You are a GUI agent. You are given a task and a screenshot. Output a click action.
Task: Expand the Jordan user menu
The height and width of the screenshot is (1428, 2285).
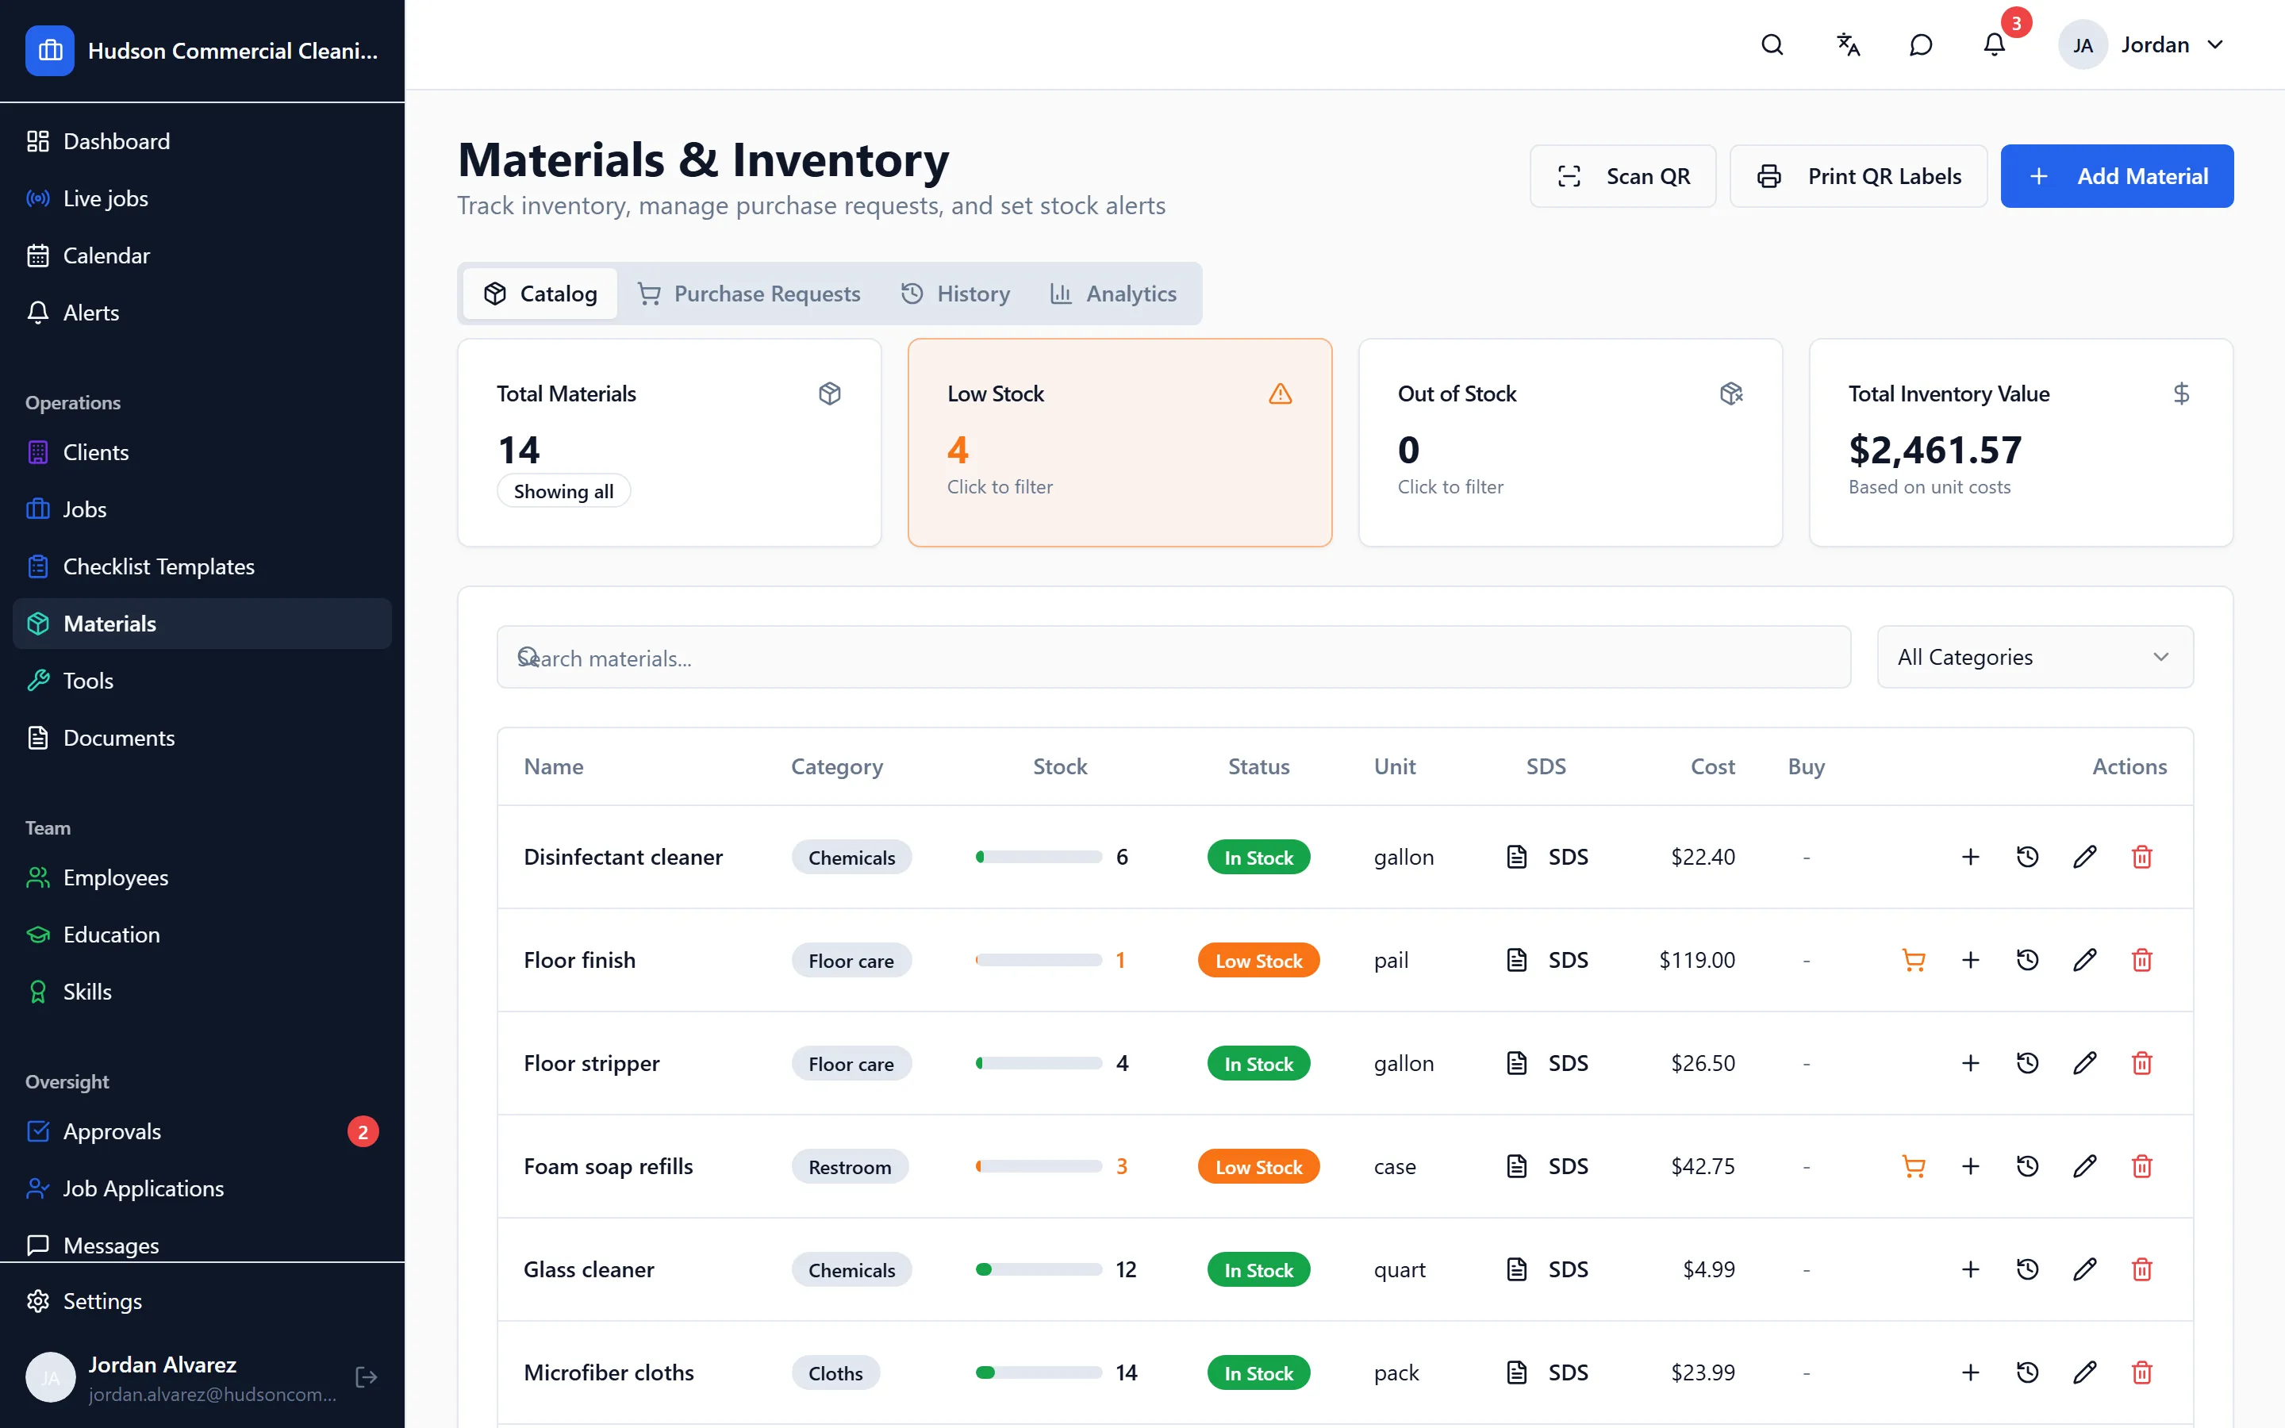point(2141,44)
